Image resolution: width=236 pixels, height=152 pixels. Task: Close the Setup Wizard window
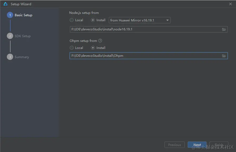click(x=230, y=4)
